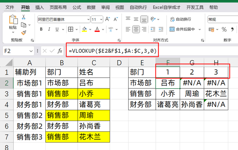Click the Copy icon
The image size is (238, 150).
(x=23, y=25)
